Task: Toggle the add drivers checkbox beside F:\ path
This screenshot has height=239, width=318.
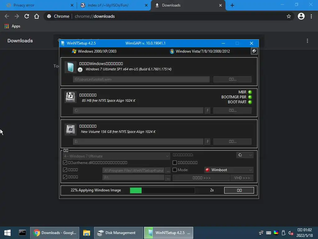Action: 65,177
